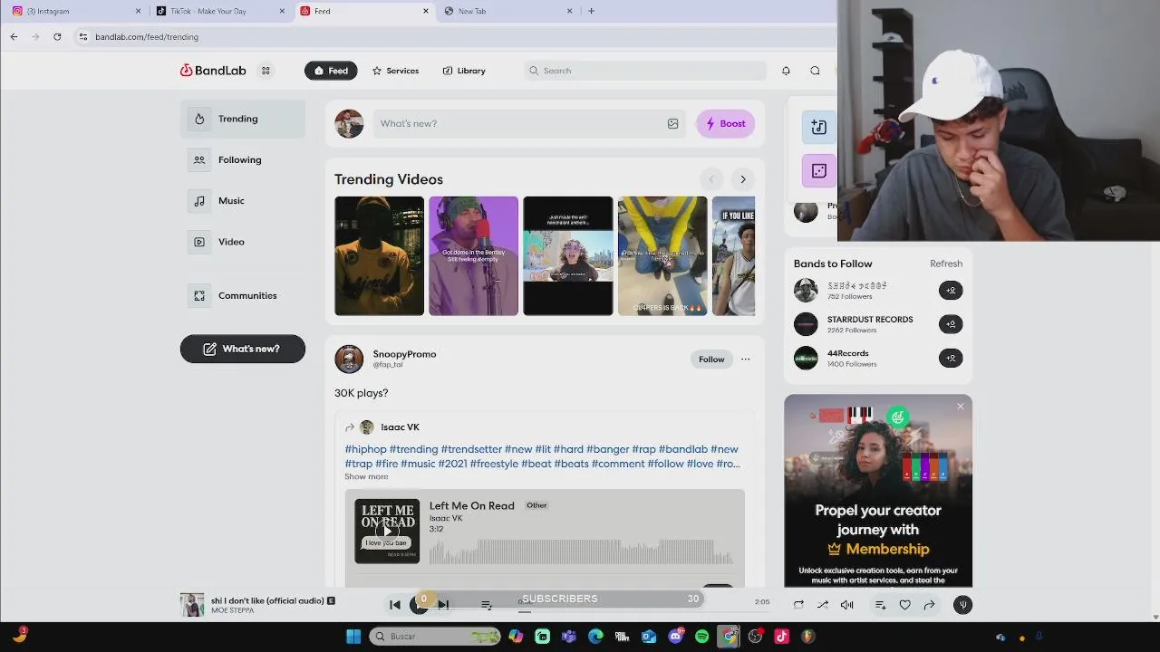Viewport: 1160px width, 652px height.
Task: Click the dark What's new? button
Action: coord(242,349)
